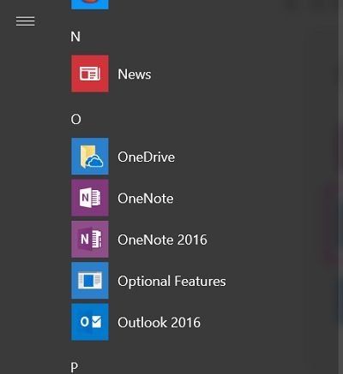Choose the "OneNote 2016" text entry
This screenshot has width=343, height=374.
pyautogui.click(x=162, y=240)
